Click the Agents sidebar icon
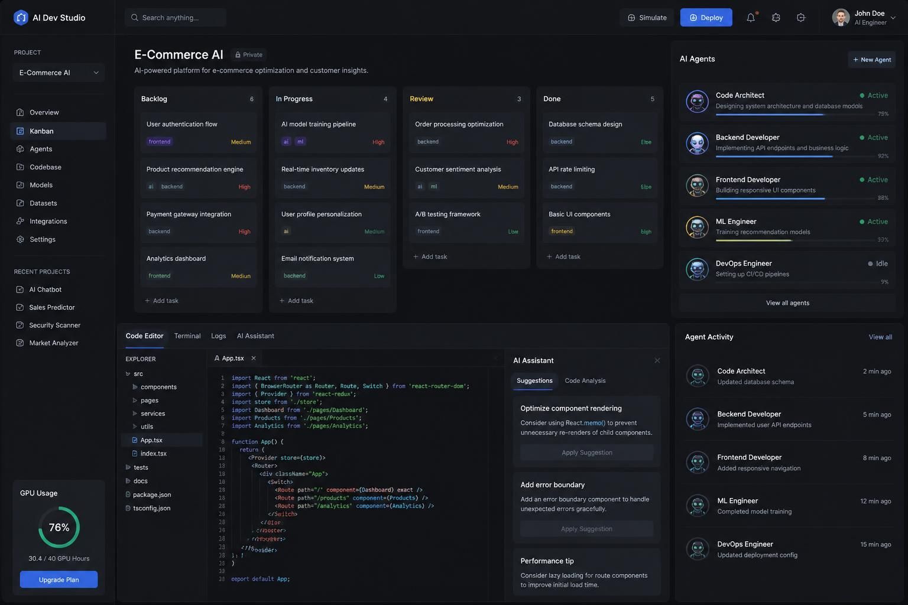 pos(20,149)
